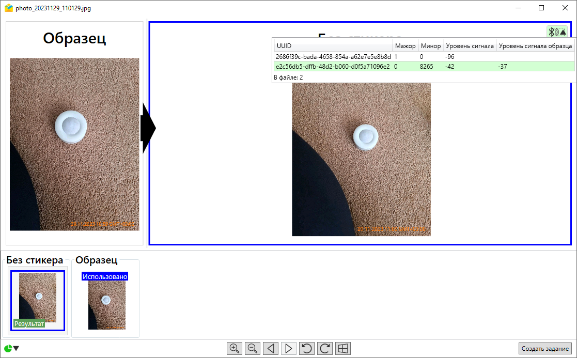Viewport: 577px width, 358px height.
Task: Go to the previous photo
Action: click(x=271, y=349)
